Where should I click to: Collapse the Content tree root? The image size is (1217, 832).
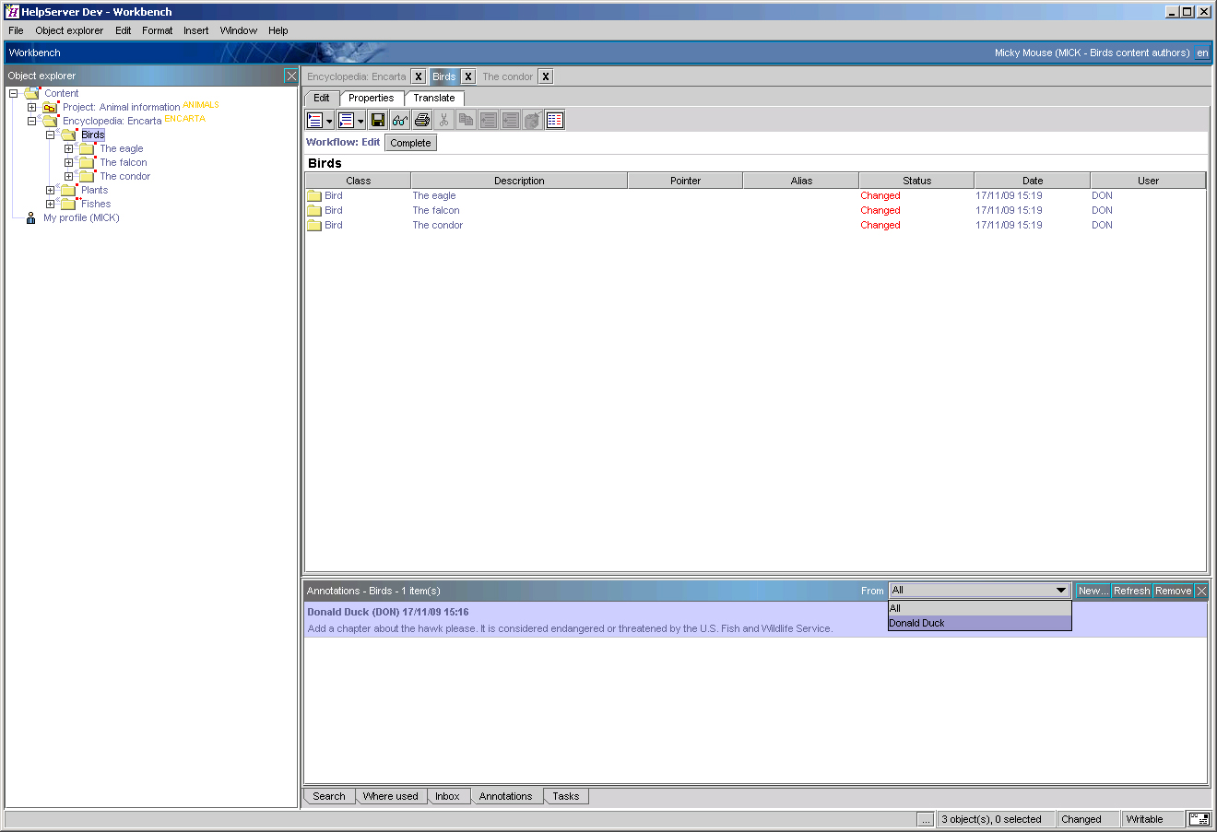pyautogui.click(x=13, y=93)
